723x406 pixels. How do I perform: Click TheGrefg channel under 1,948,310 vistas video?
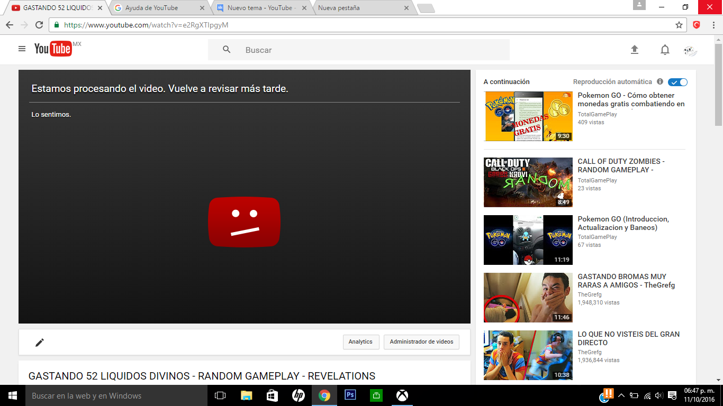click(x=590, y=294)
